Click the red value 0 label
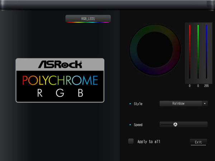Image resolution: width=215 pixels, height=161 pixels. pos(190,86)
